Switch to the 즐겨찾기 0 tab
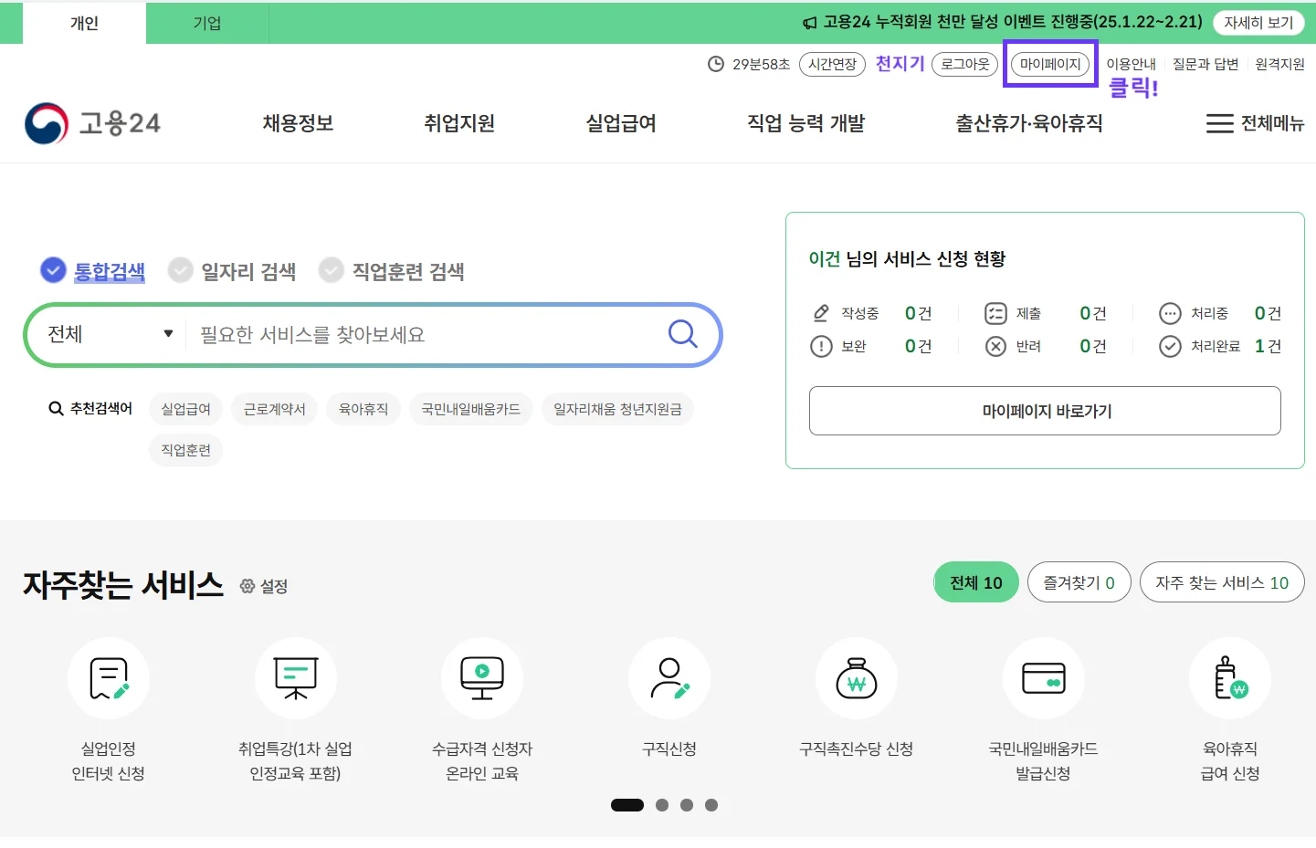This screenshot has height=848, width=1316. point(1079,581)
